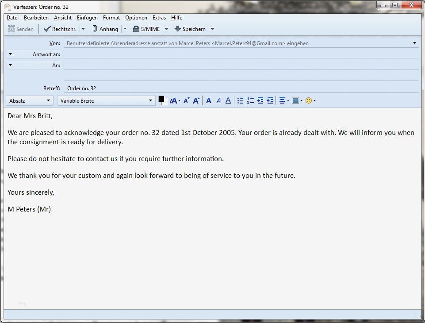Underline the selected text

coord(228,100)
